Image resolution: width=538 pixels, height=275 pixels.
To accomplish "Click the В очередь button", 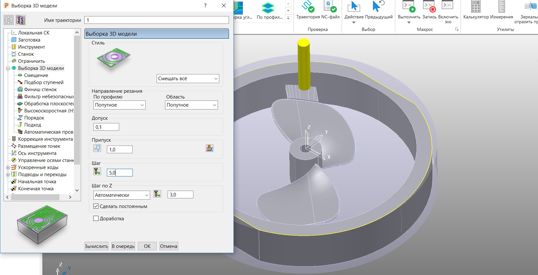I will tap(123, 246).
